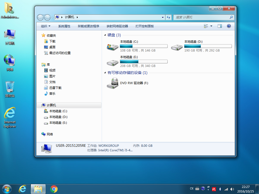The image size is (259, 194).
Task: Select the 计算机 desktop icon
Action: click(x=10, y=37)
